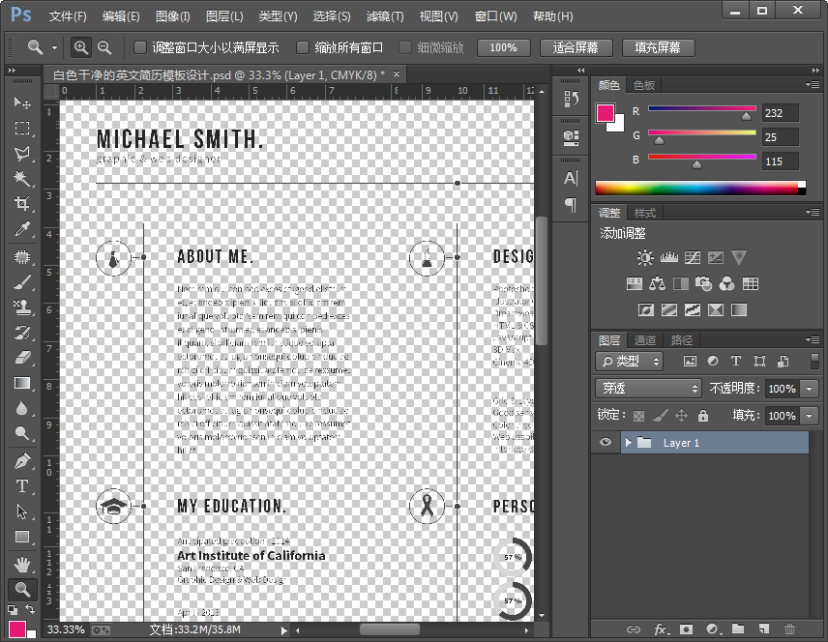Select the Crop tool
828x642 pixels.
click(21, 204)
